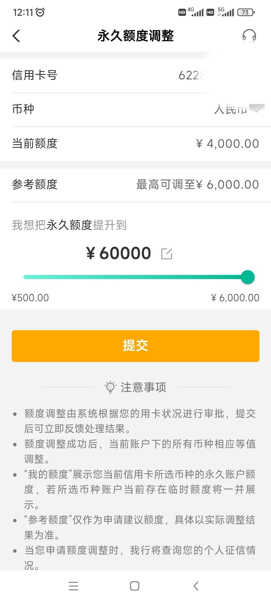Tap Android home square icon
The height and width of the screenshot is (603, 271).
coord(135,586)
